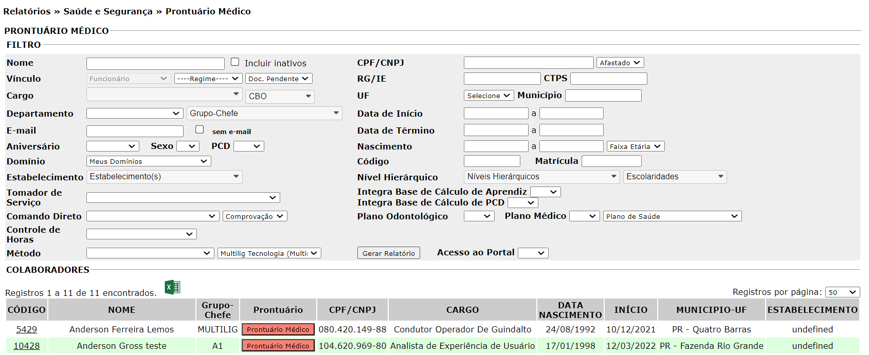
Task: Open employee code 10428 link
Action: coord(27,346)
